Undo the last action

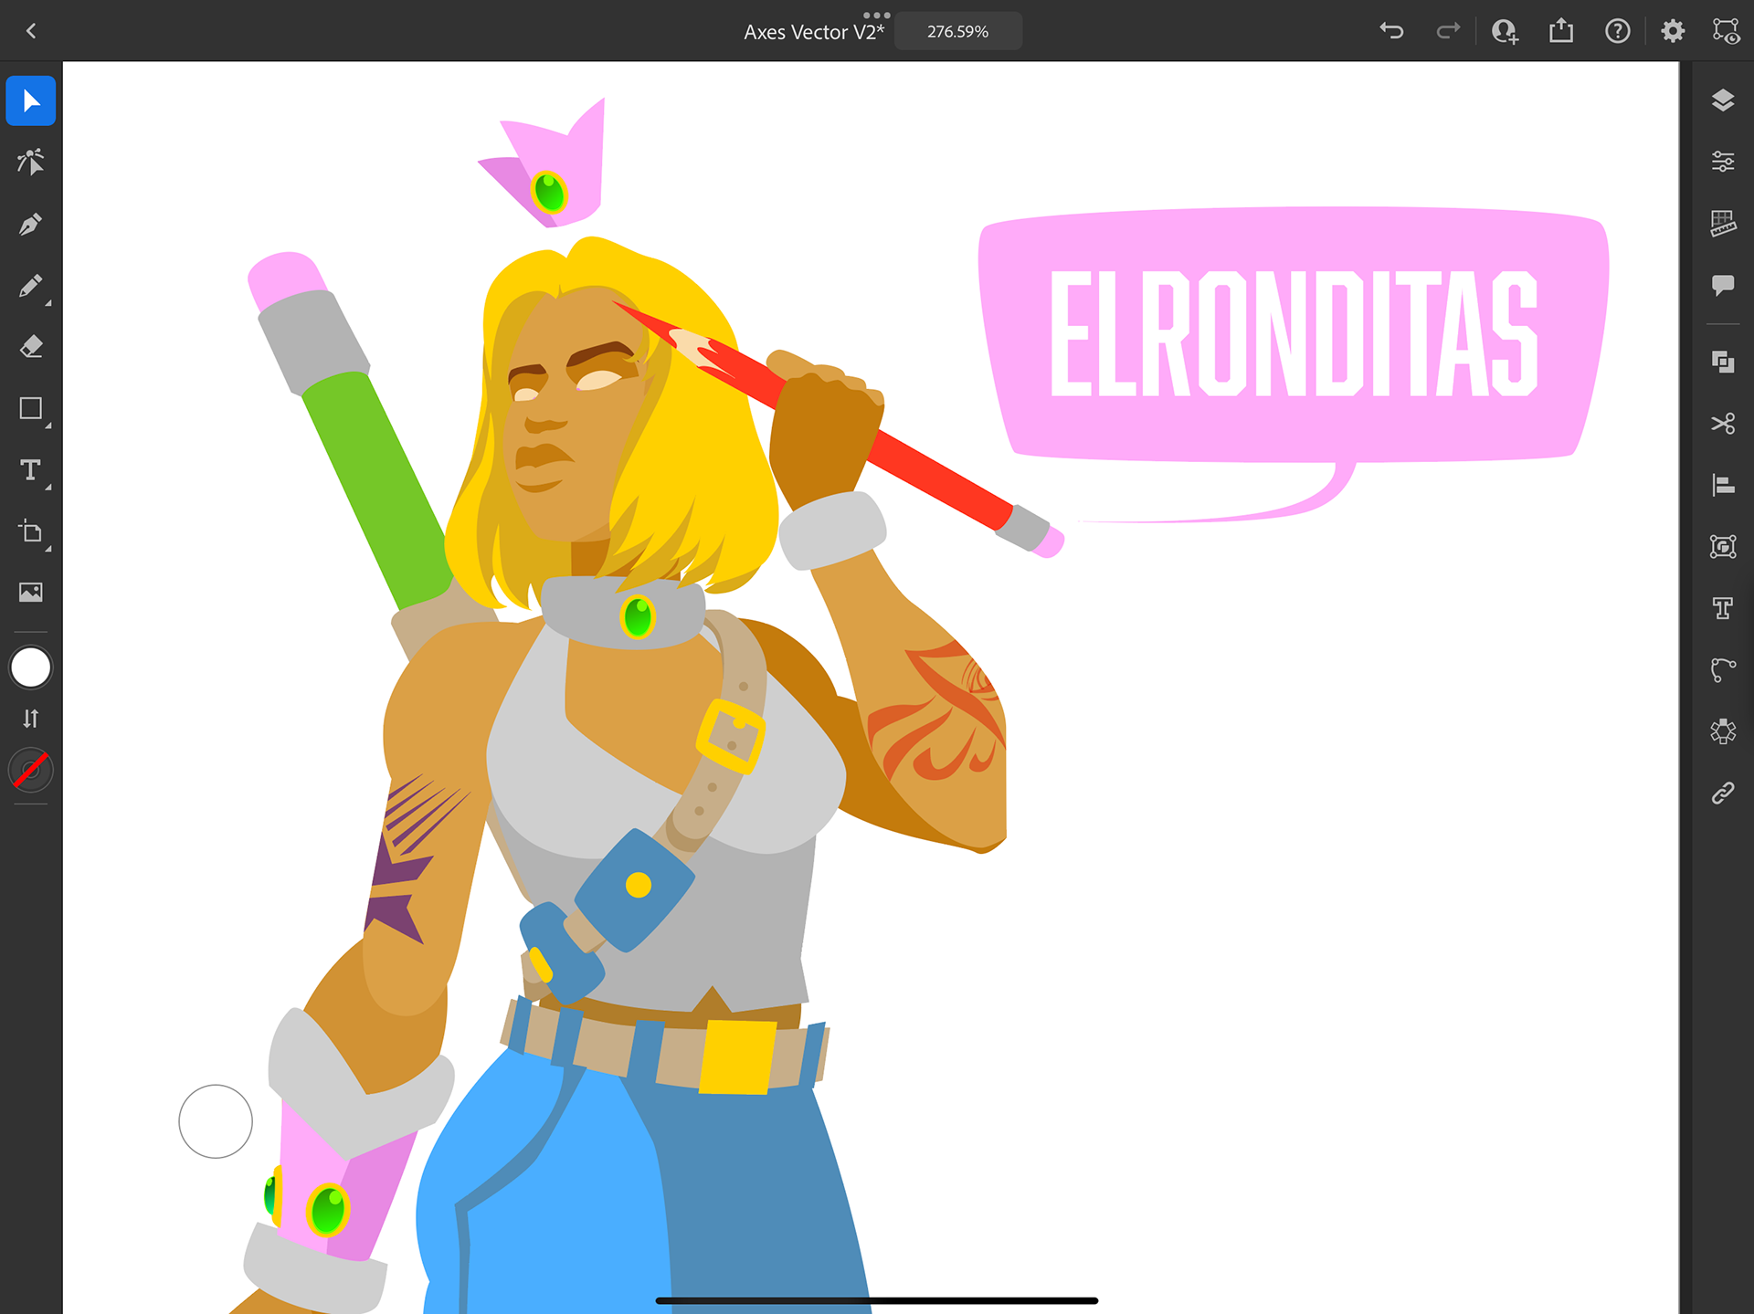1391,31
